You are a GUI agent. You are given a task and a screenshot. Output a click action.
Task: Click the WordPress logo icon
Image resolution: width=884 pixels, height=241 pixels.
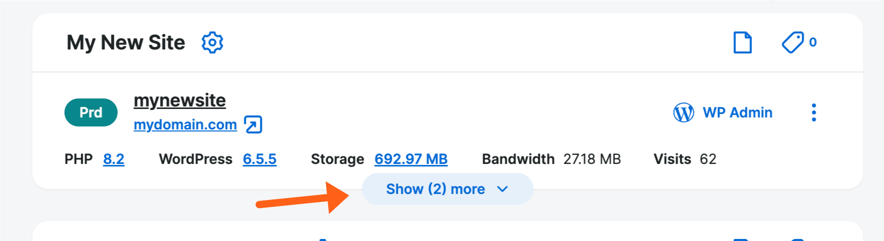pos(683,112)
